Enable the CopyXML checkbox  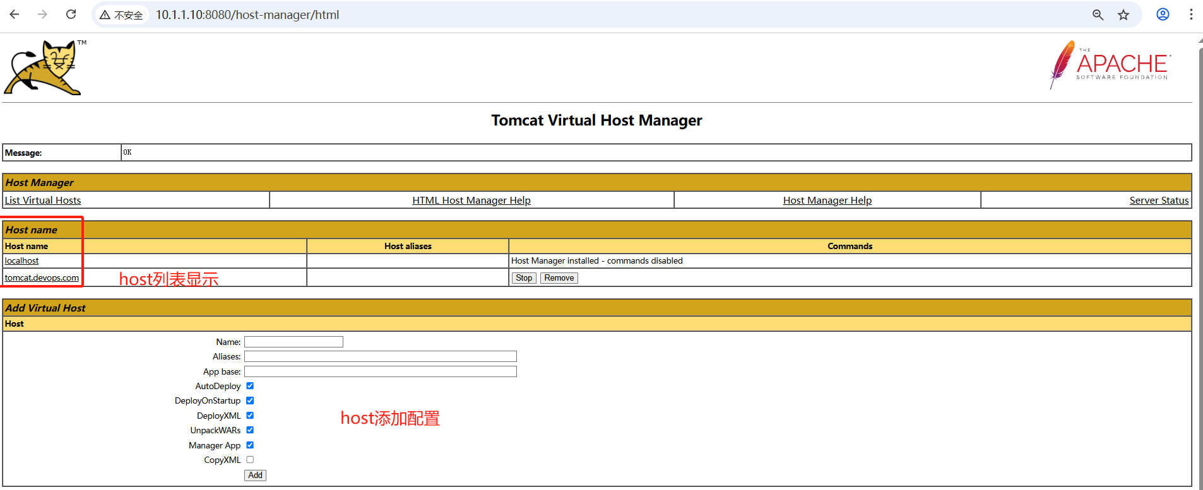point(250,460)
